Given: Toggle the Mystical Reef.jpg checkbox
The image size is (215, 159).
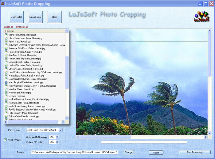Looking at the screenshot, I should 6,96.
